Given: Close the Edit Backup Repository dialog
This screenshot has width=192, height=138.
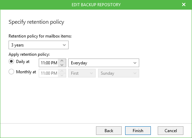Looking at the screenshot, I should tap(184, 5).
